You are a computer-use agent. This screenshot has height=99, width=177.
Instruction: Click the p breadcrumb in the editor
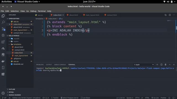click(x=61, y=19)
